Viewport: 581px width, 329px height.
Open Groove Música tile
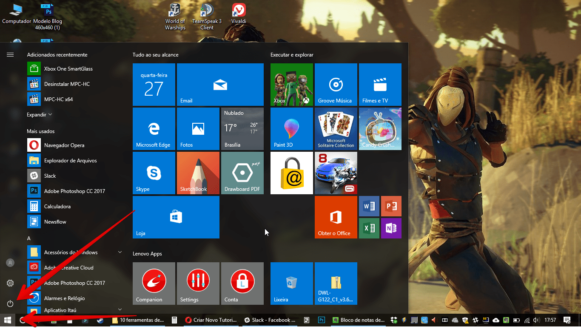(x=336, y=85)
